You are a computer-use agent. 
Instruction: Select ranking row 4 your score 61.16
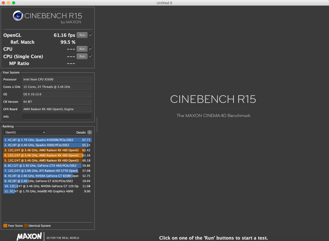pyautogui.click(x=48, y=155)
